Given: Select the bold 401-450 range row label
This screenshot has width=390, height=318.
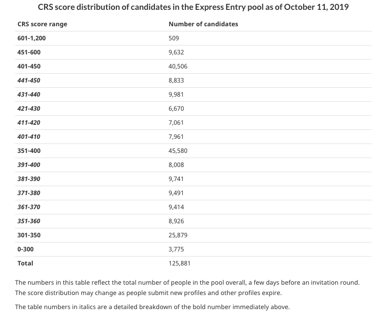Looking at the screenshot, I should pos(29,66).
